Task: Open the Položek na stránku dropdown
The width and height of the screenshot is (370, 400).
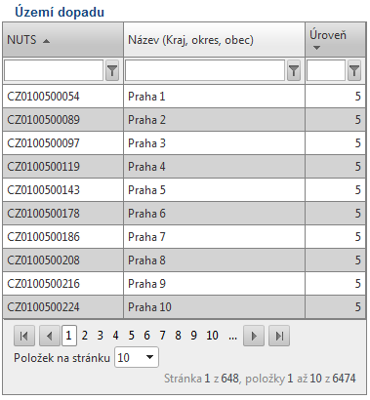Action: (x=137, y=357)
